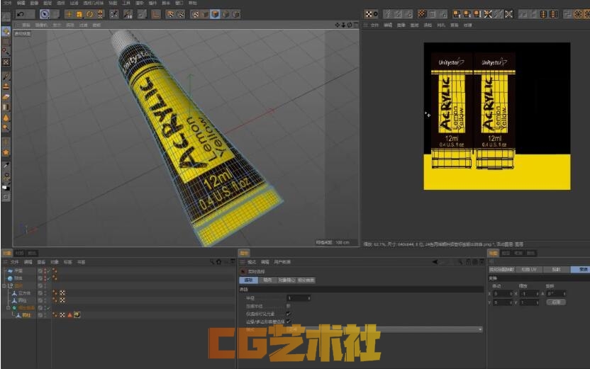The height and width of the screenshot is (369, 590).
Task: Click foreground/background color swatch in left sidebar
Action: pyautogui.click(x=6, y=187)
